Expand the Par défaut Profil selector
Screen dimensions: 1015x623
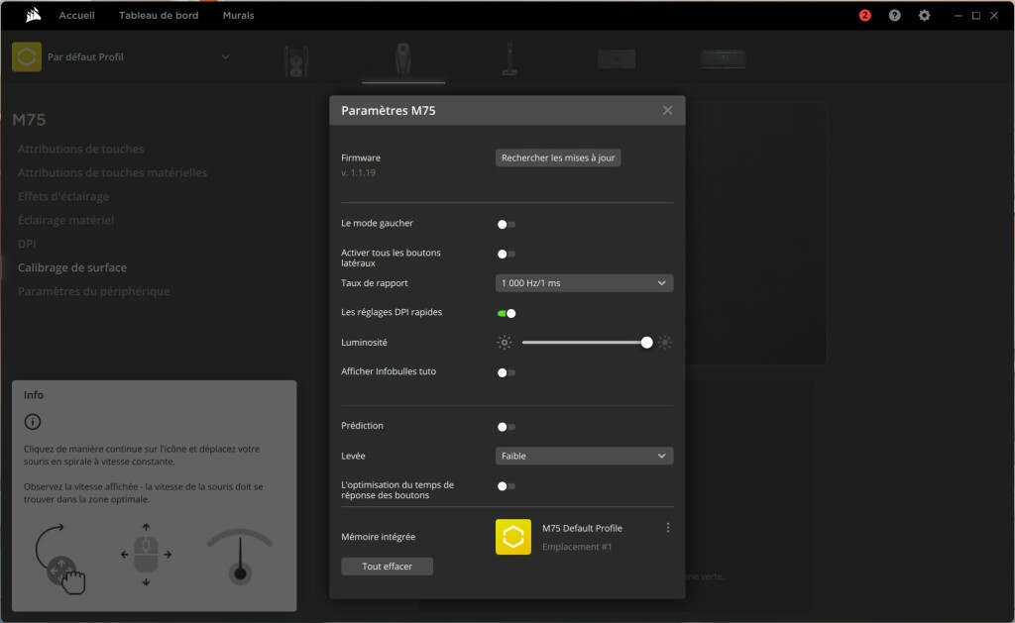pos(225,56)
